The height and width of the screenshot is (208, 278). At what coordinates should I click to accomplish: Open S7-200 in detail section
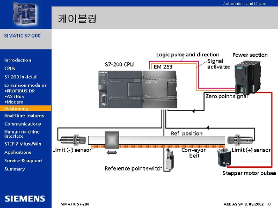[x=21, y=77]
